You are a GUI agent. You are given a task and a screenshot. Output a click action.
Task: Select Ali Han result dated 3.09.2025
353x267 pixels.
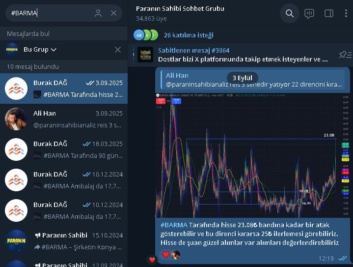(x=64, y=119)
